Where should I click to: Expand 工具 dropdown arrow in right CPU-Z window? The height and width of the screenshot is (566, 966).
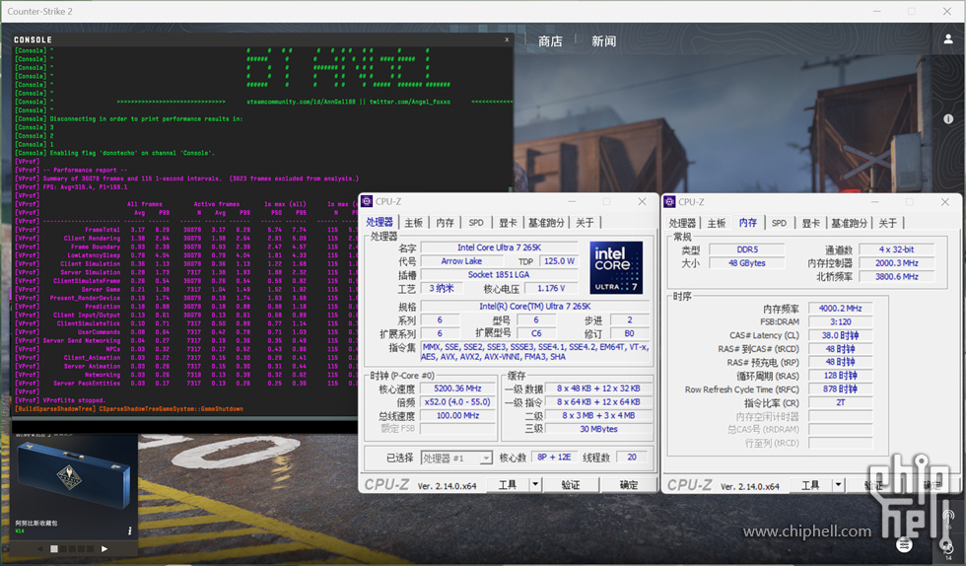click(x=838, y=485)
